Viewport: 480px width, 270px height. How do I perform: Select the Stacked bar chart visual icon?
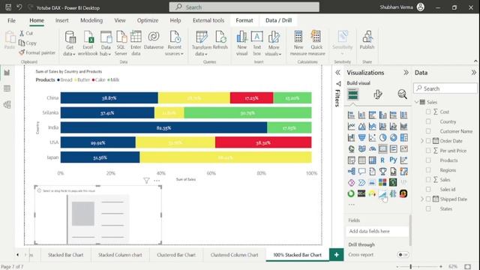pos(352,115)
